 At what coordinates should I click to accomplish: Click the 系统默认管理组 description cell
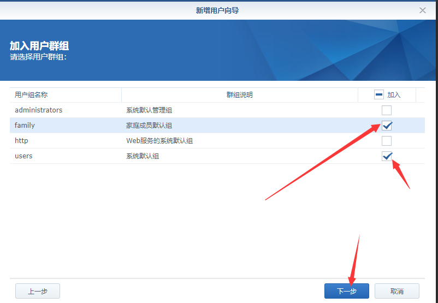[x=149, y=110]
